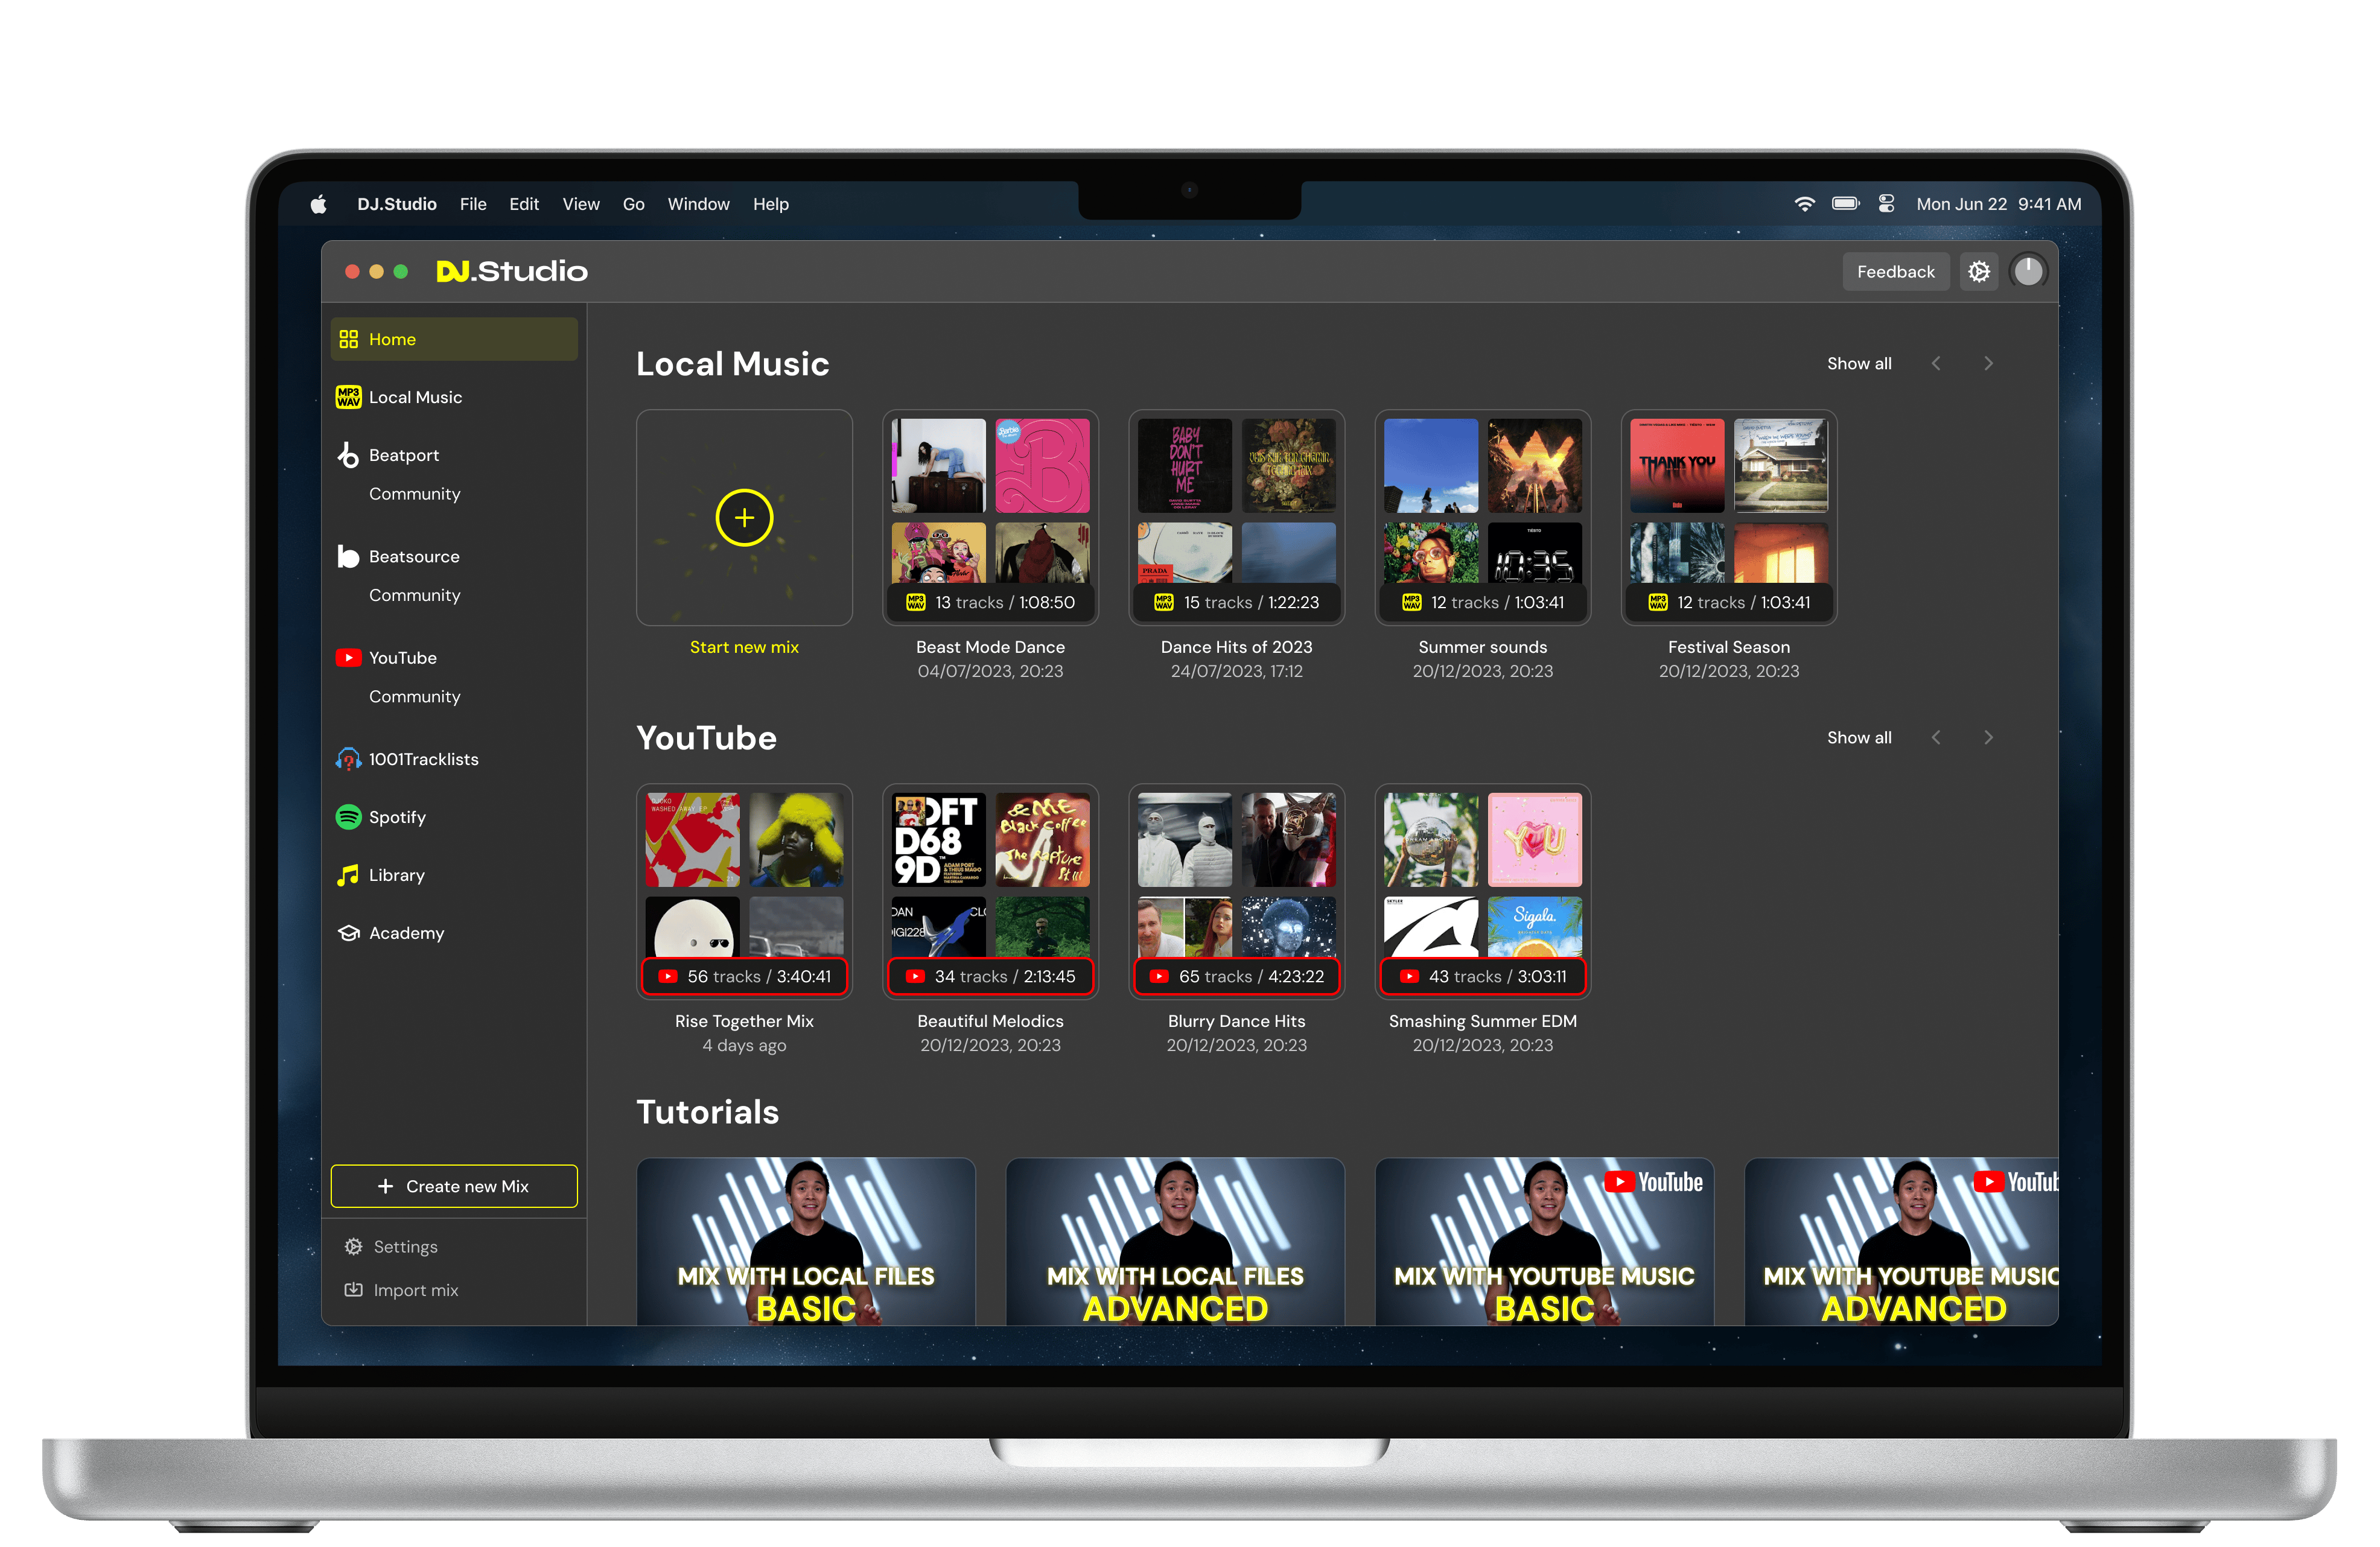The width and height of the screenshot is (2380, 1547).
Task: Click the '34 tracks / 2:13:45' badge
Action: (x=990, y=977)
